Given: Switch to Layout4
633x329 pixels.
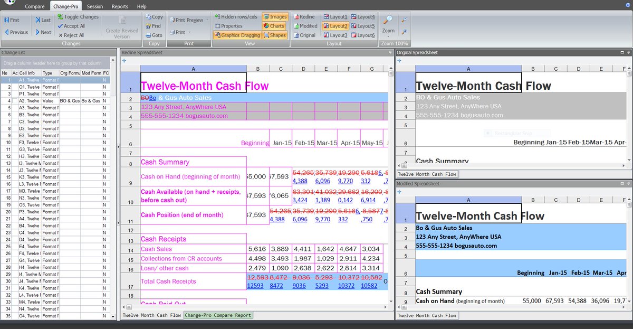Looking at the screenshot, I should tap(363, 17).
